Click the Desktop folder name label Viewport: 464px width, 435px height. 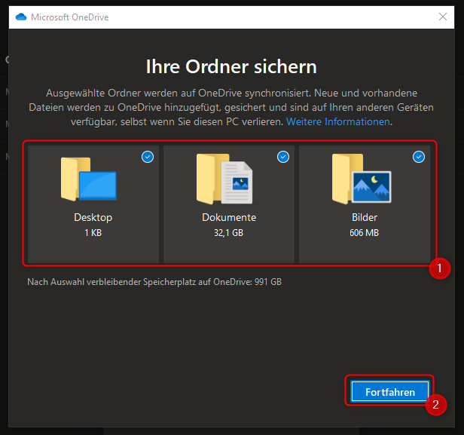click(93, 217)
